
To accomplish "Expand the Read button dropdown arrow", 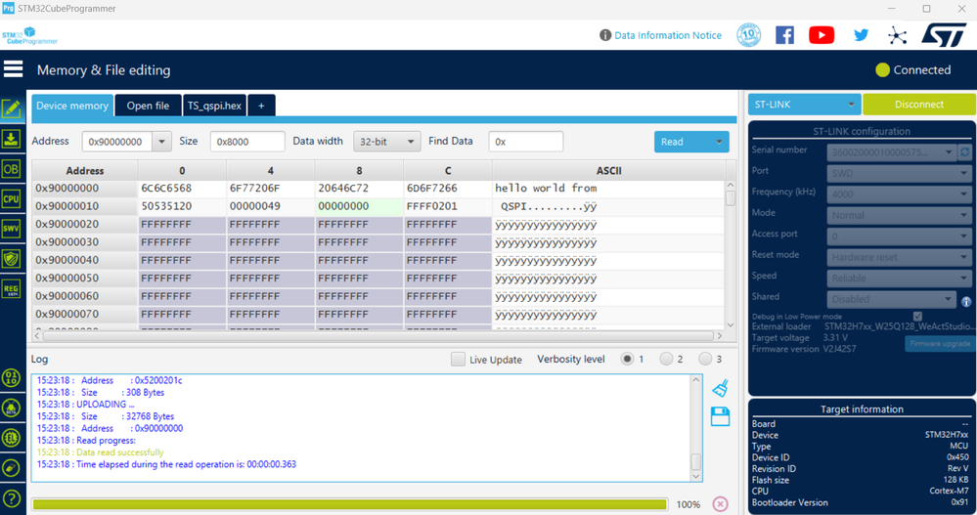I will [719, 142].
